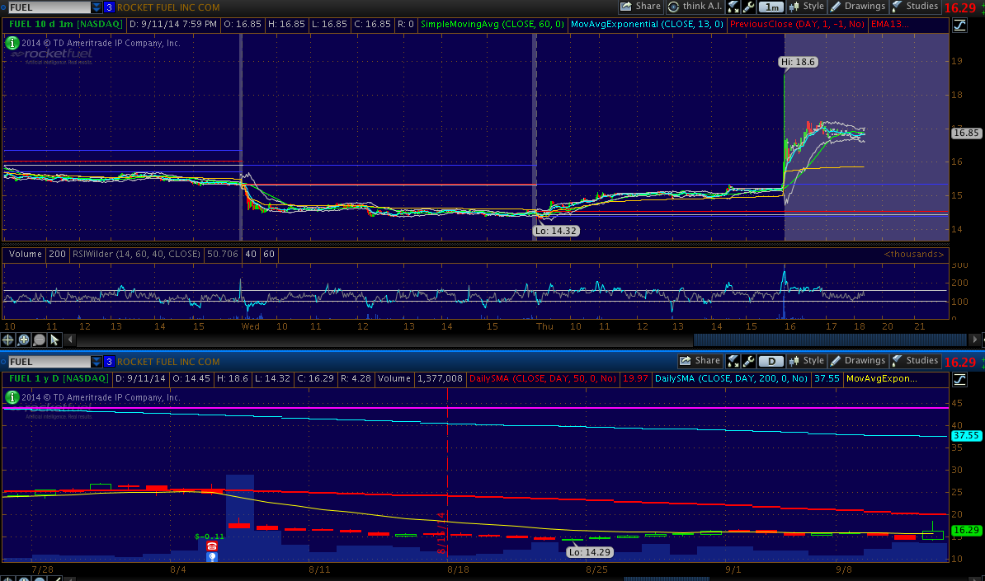Select the pointer cursor tool
985x581 pixels.
pyautogui.click(x=54, y=340)
